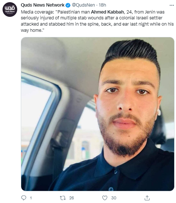This screenshot has height=203, width=176.
Task: Open the Quds News Network display name
Action: [43, 5]
